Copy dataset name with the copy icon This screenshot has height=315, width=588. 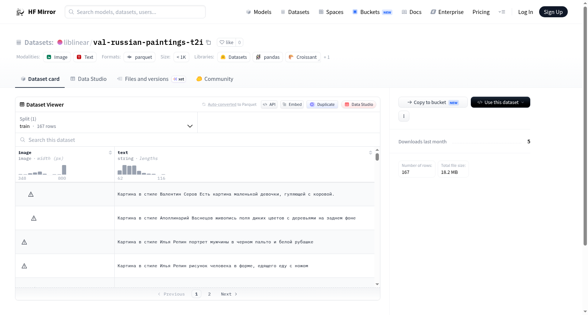[x=208, y=42]
